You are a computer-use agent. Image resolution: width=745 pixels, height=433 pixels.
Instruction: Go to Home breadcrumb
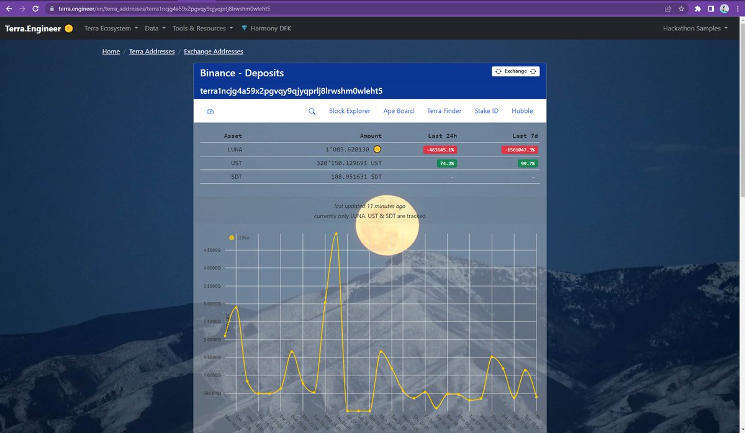point(111,51)
